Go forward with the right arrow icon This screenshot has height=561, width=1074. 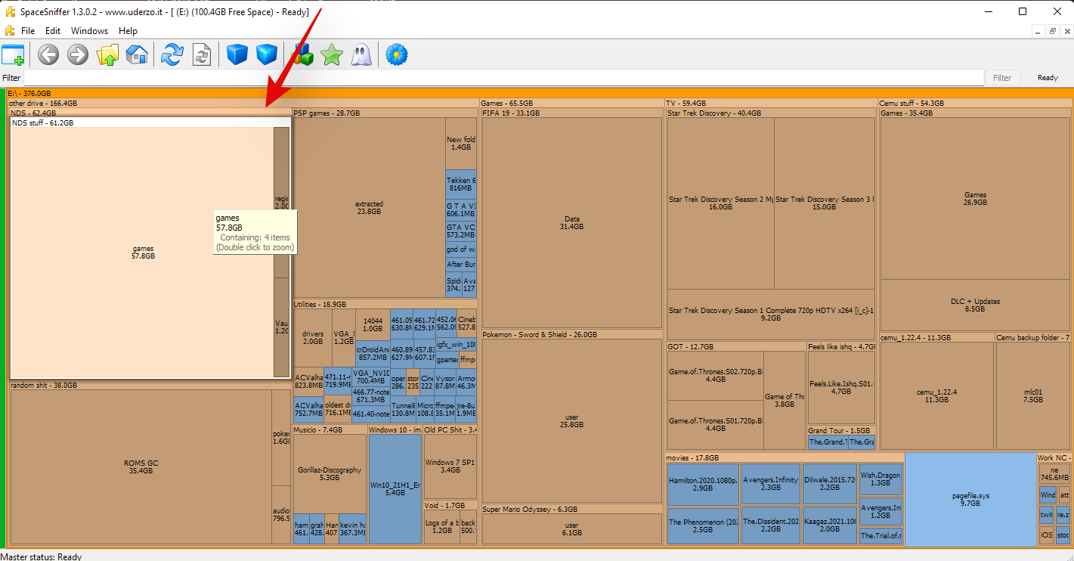click(78, 54)
